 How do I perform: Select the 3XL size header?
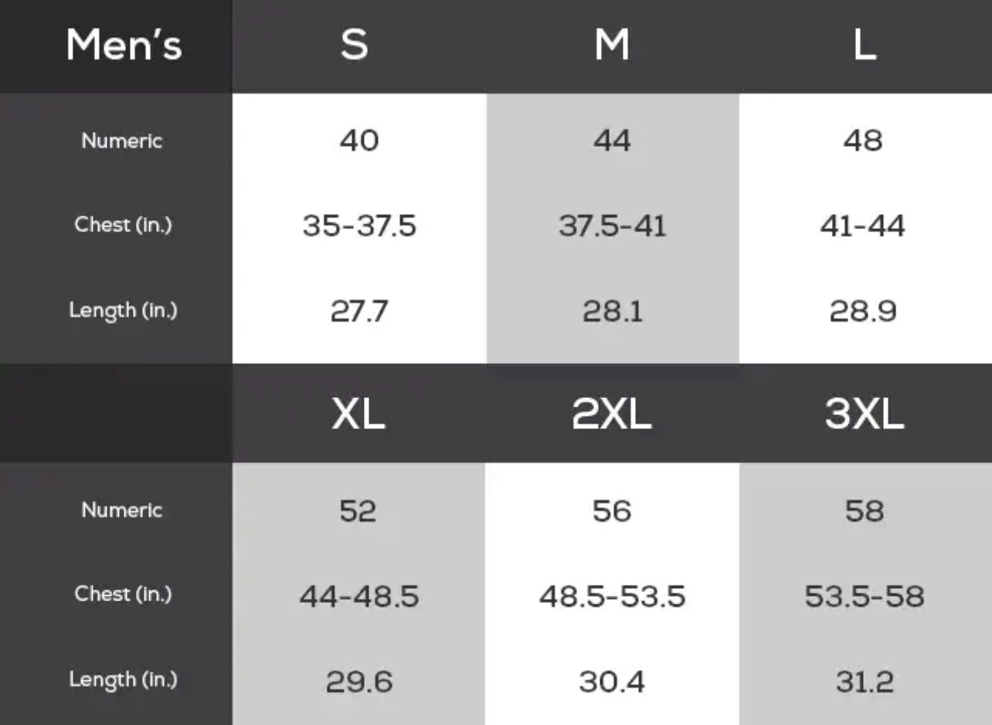coord(865,414)
